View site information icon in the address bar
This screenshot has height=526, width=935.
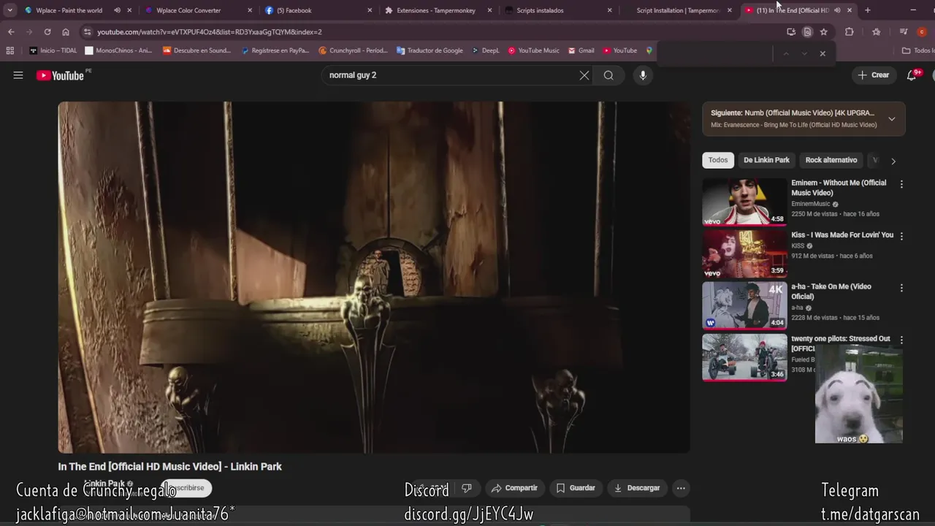click(88, 32)
